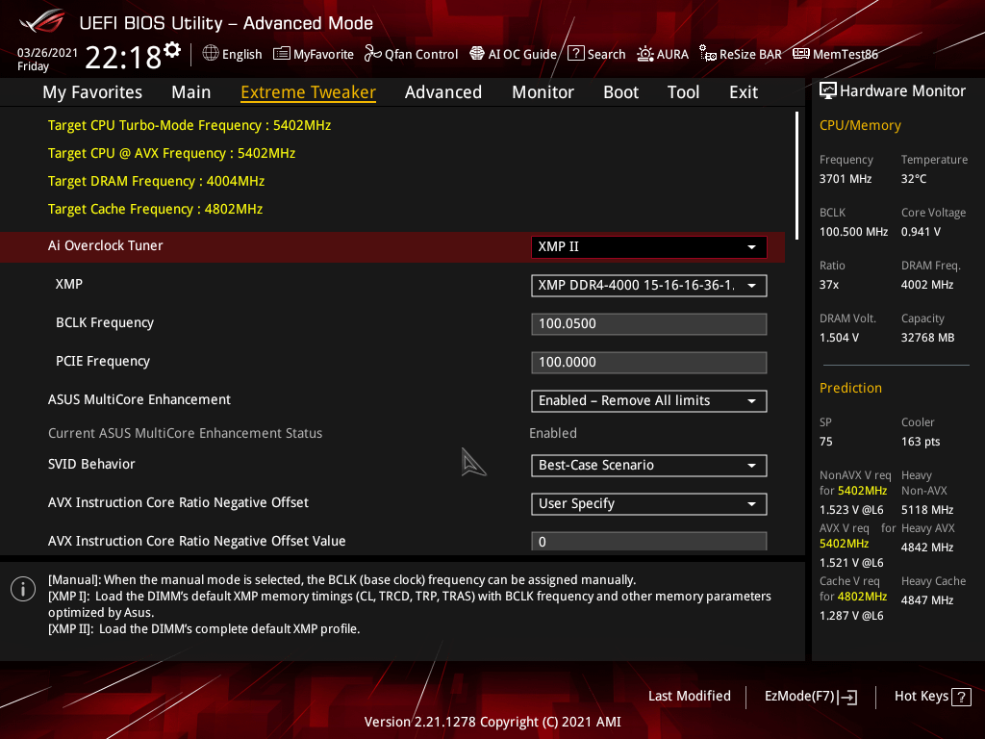The height and width of the screenshot is (739, 985).
Task: Click the settings list scrollbar
Action: (x=796, y=176)
